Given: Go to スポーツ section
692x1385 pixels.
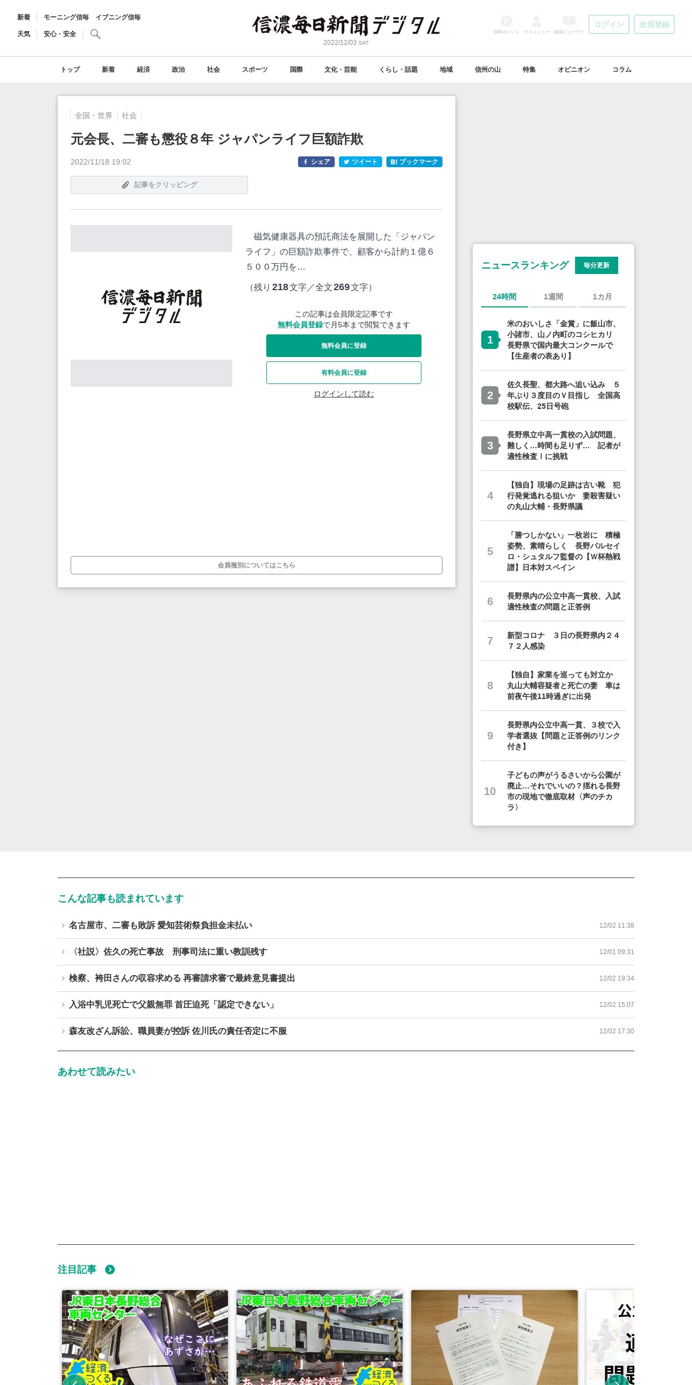Looking at the screenshot, I should pyautogui.click(x=255, y=70).
